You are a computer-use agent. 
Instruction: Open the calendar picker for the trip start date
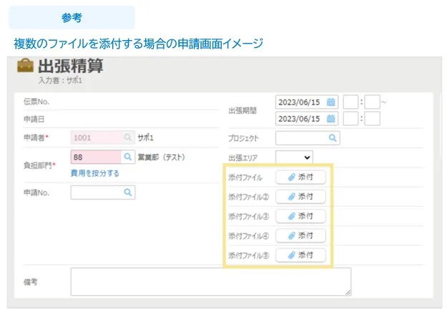pos(331,102)
